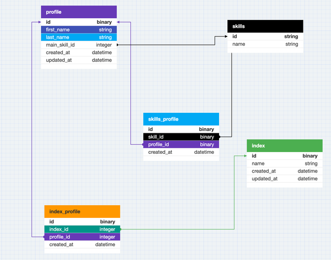Viewport: 331px width, 260px height.
Task: Select the teal index_id field row
Action: pos(82,229)
